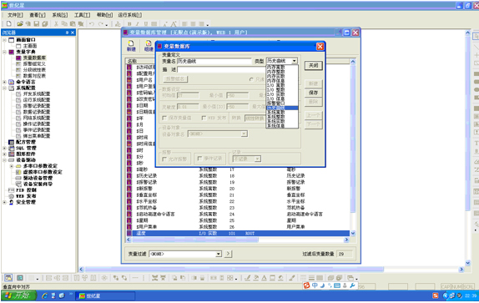
Task: Open the PID 控制 tree item
Action: (x=26, y=190)
